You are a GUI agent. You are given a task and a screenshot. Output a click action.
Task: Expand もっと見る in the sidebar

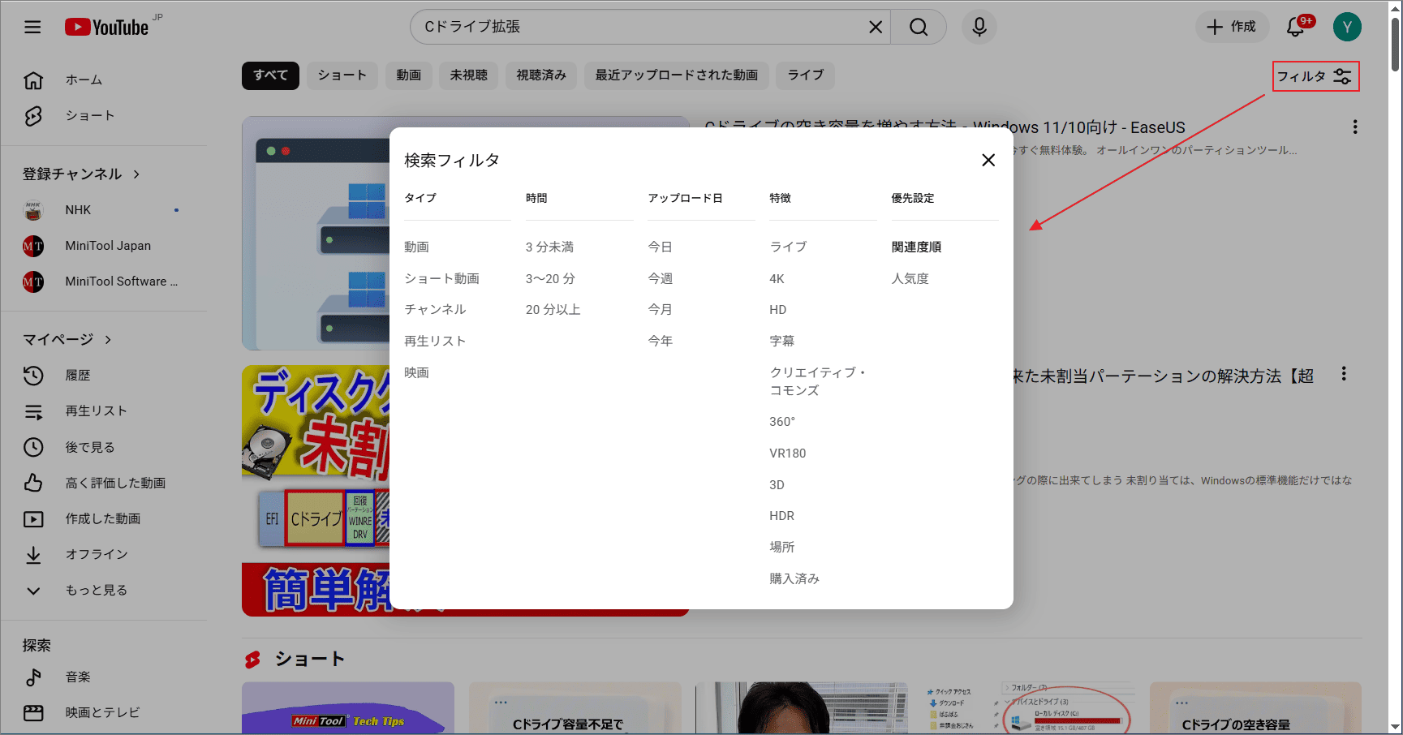pyautogui.click(x=96, y=590)
